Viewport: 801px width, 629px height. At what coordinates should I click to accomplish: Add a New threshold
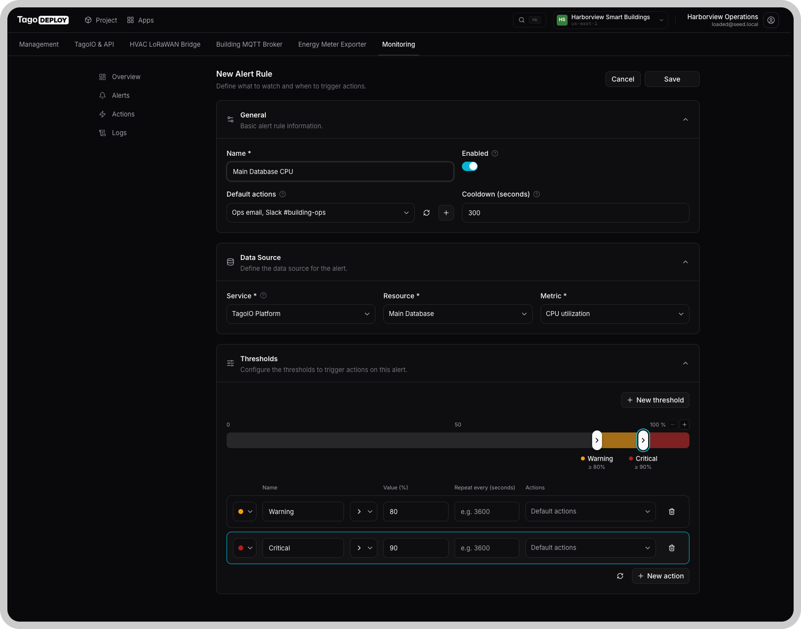click(655, 400)
